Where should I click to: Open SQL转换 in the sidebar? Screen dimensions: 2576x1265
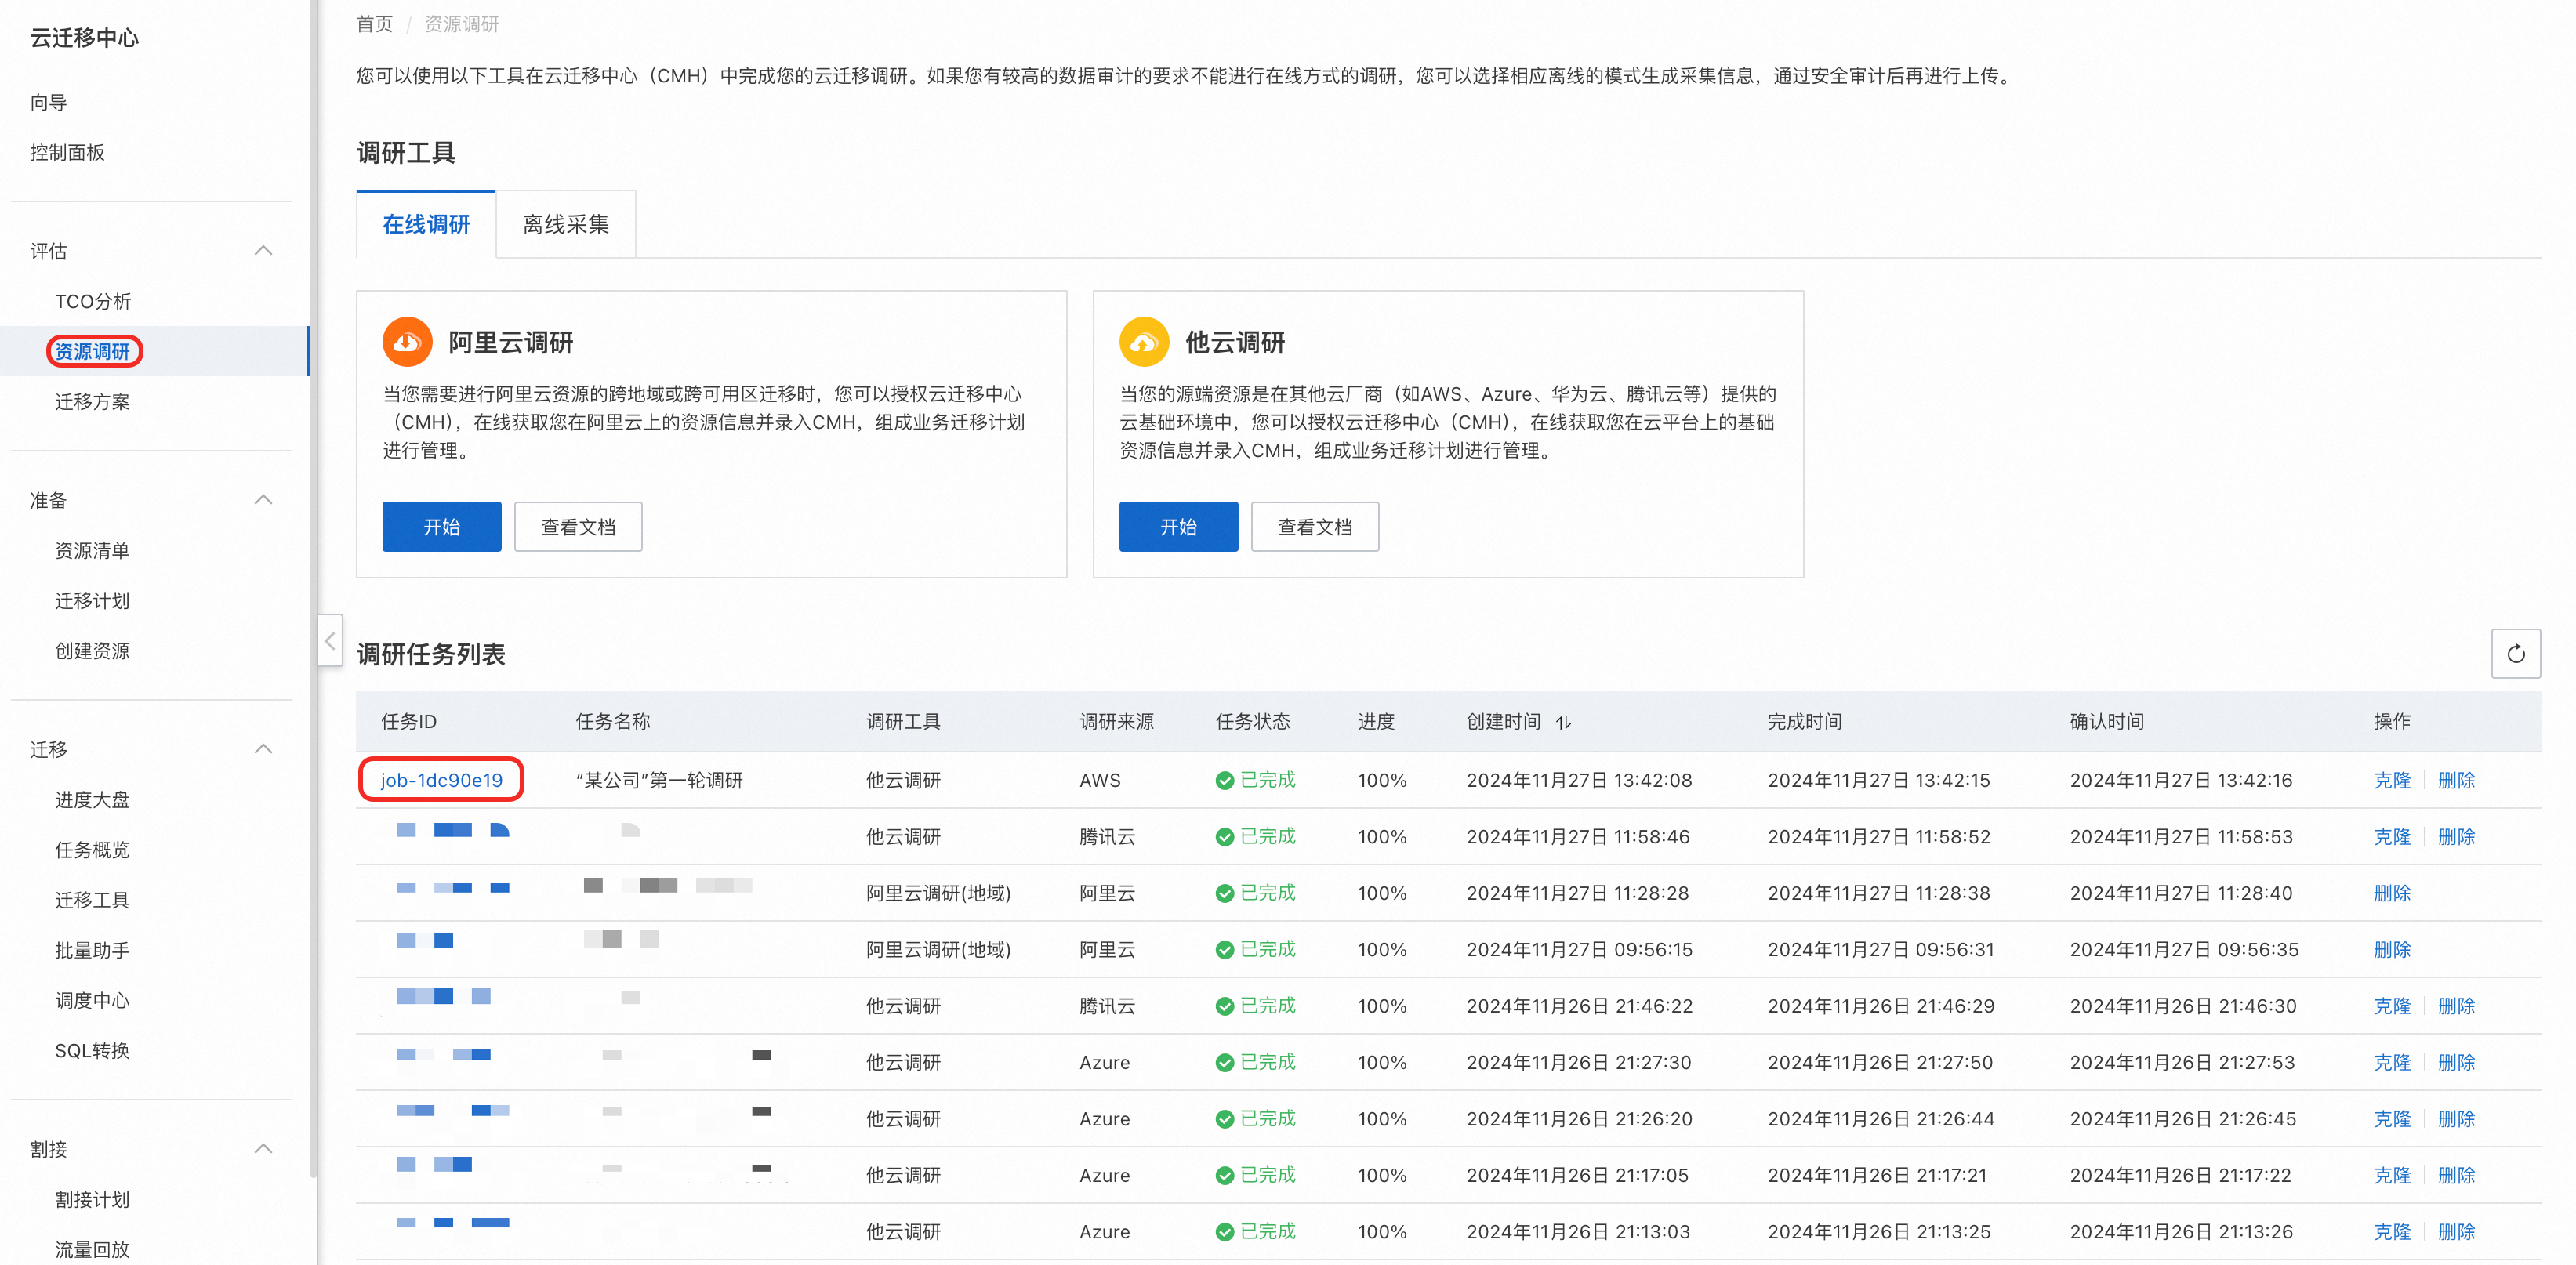tap(92, 1050)
